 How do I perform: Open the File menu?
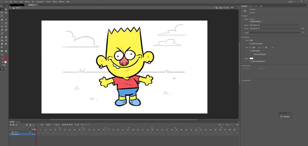6,2
